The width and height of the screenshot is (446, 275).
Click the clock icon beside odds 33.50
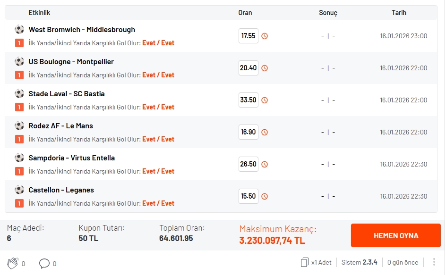pyautogui.click(x=265, y=100)
